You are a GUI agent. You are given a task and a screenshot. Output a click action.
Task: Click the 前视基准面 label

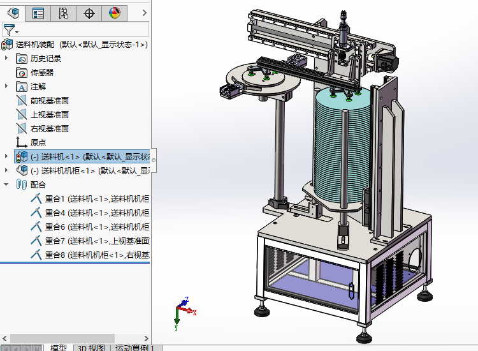click(x=49, y=100)
